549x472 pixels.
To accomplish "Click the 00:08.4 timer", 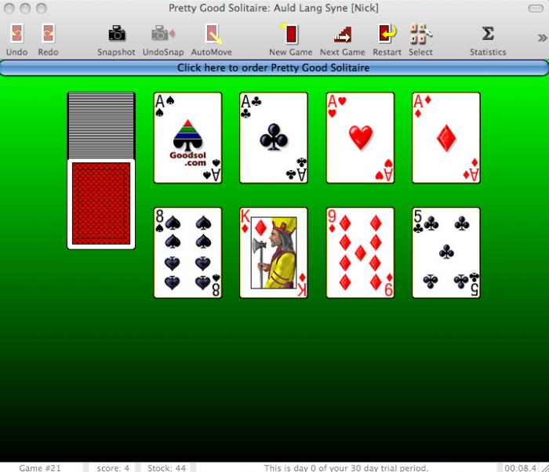I will point(520,468).
